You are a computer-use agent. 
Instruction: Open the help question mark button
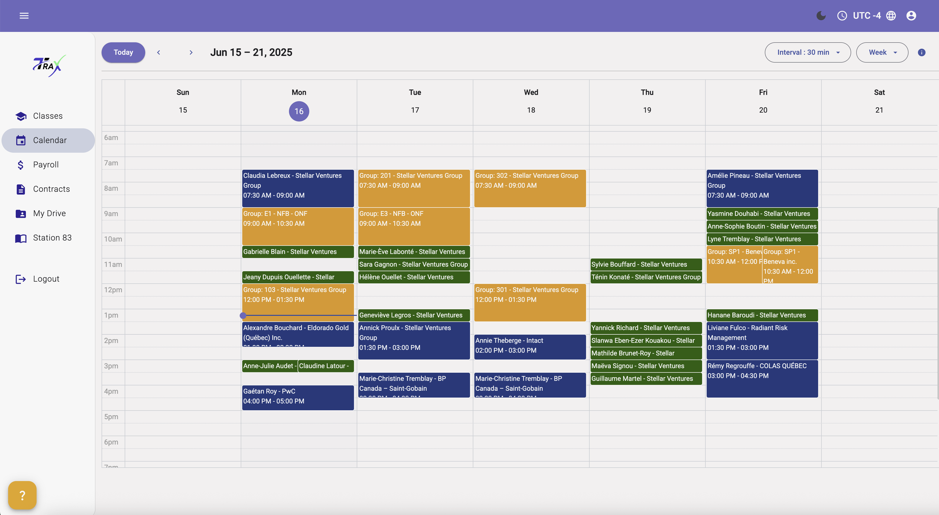pyautogui.click(x=22, y=495)
